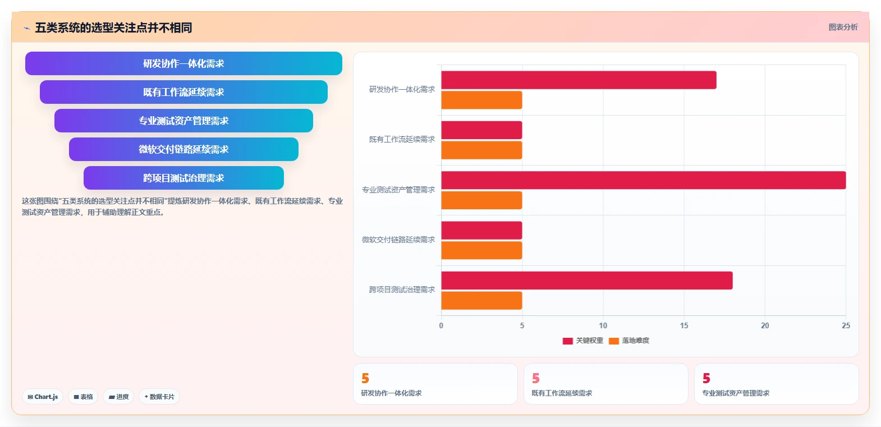
Task: Click the 数据卡片 tag chip
Action: coord(159,397)
